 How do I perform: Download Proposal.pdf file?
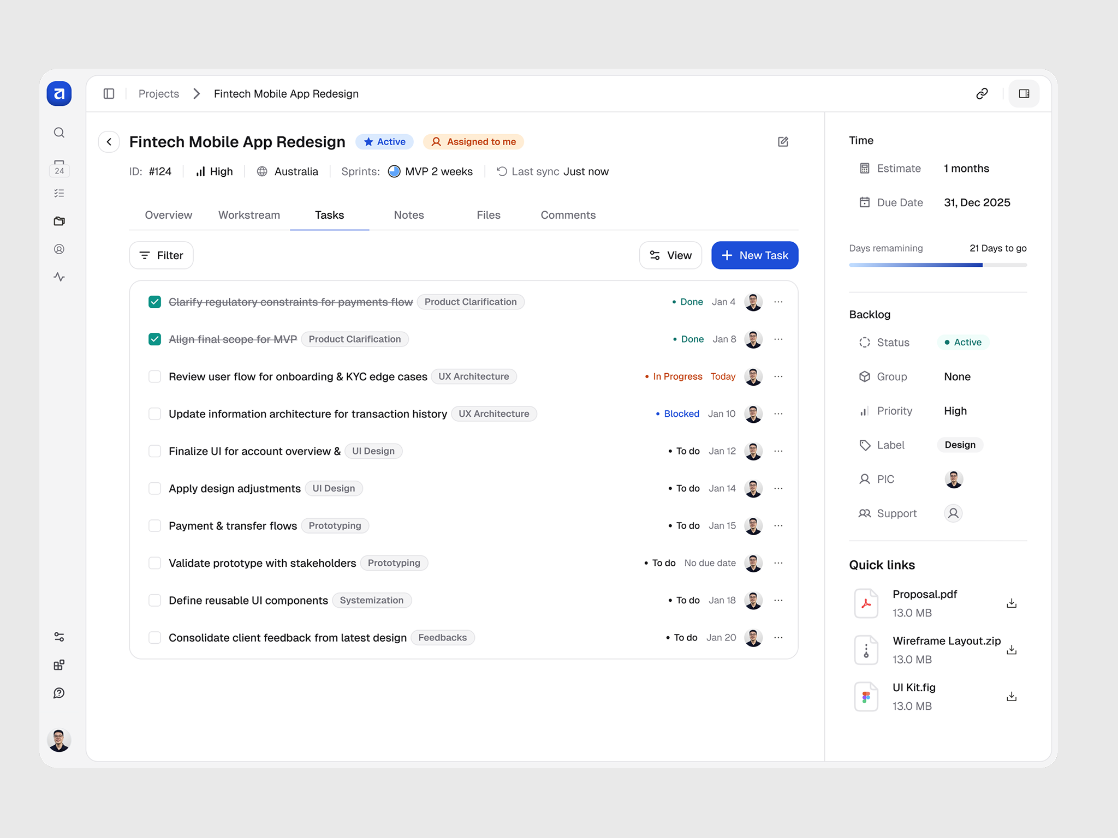coord(1012,603)
